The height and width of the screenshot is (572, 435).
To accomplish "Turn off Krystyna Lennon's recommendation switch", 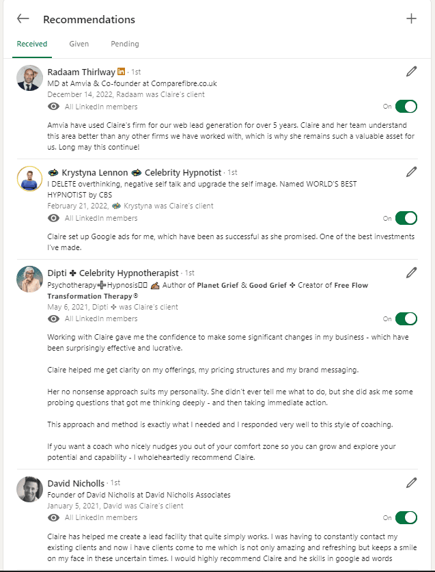I will (406, 218).
